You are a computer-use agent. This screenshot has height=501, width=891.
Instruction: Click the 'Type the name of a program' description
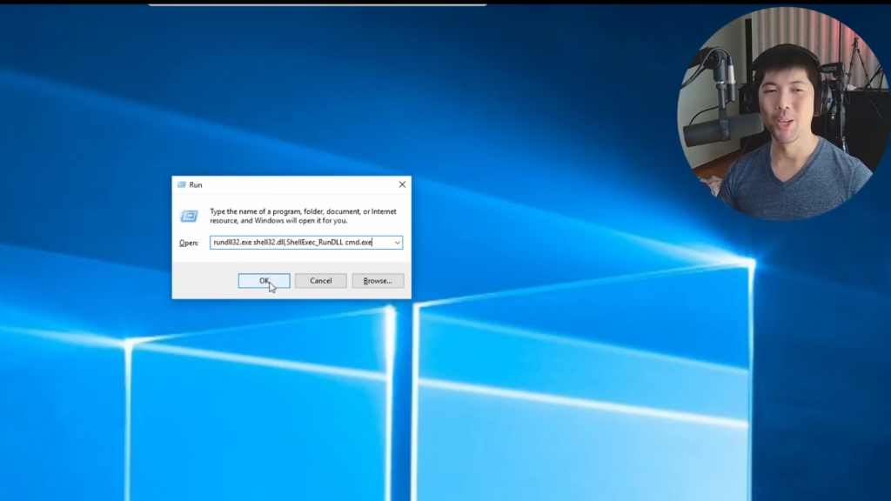pyautogui.click(x=304, y=216)
